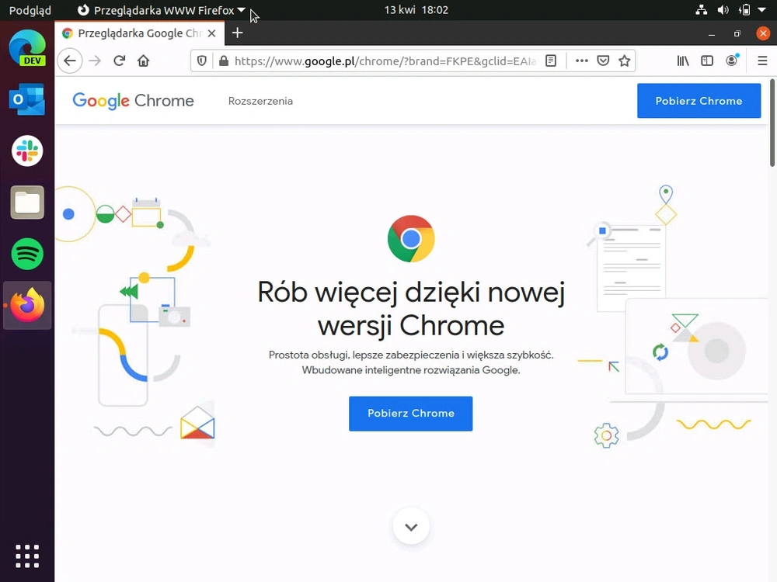Click the URL address field
This screenshot has height=582, width=777.
click(x=385, y=61)
